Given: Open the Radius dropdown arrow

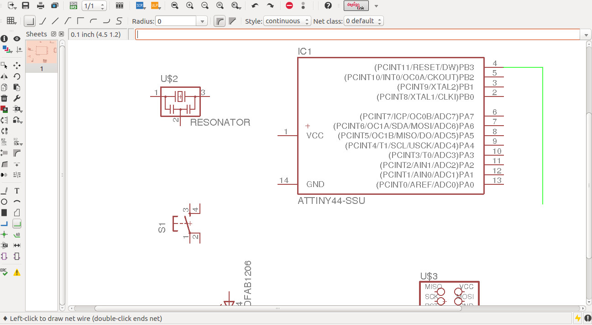Looking at the screenshot, I should (202, 21).
